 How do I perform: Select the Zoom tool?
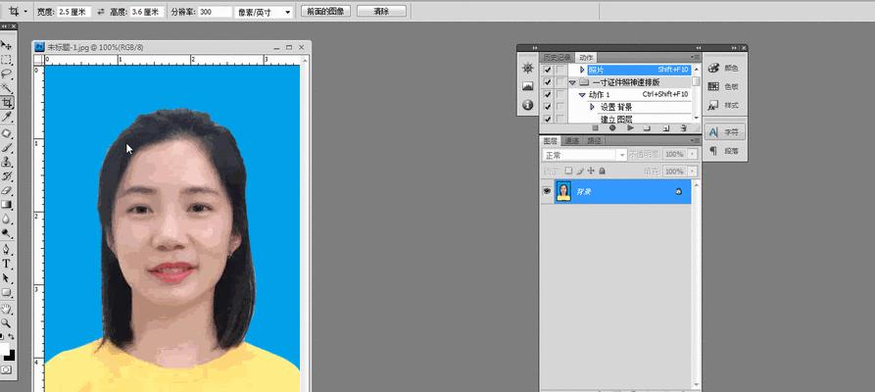[x=7, y=322]
